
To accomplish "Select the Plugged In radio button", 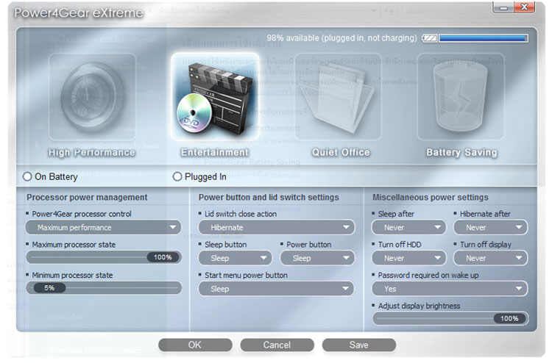I will coord(177,176).
